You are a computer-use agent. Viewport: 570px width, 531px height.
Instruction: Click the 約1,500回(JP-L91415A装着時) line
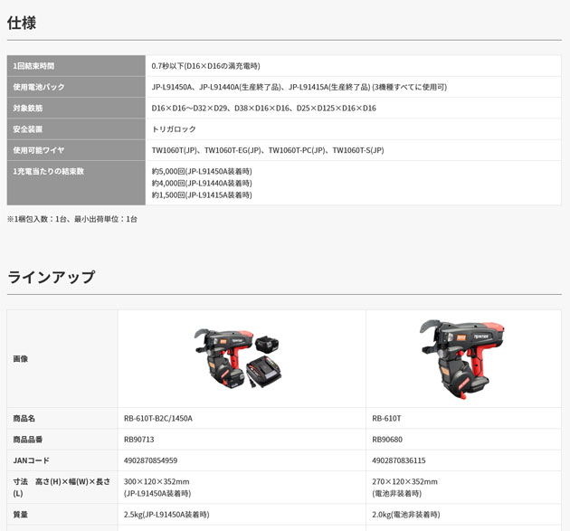[x=202, y=195]
